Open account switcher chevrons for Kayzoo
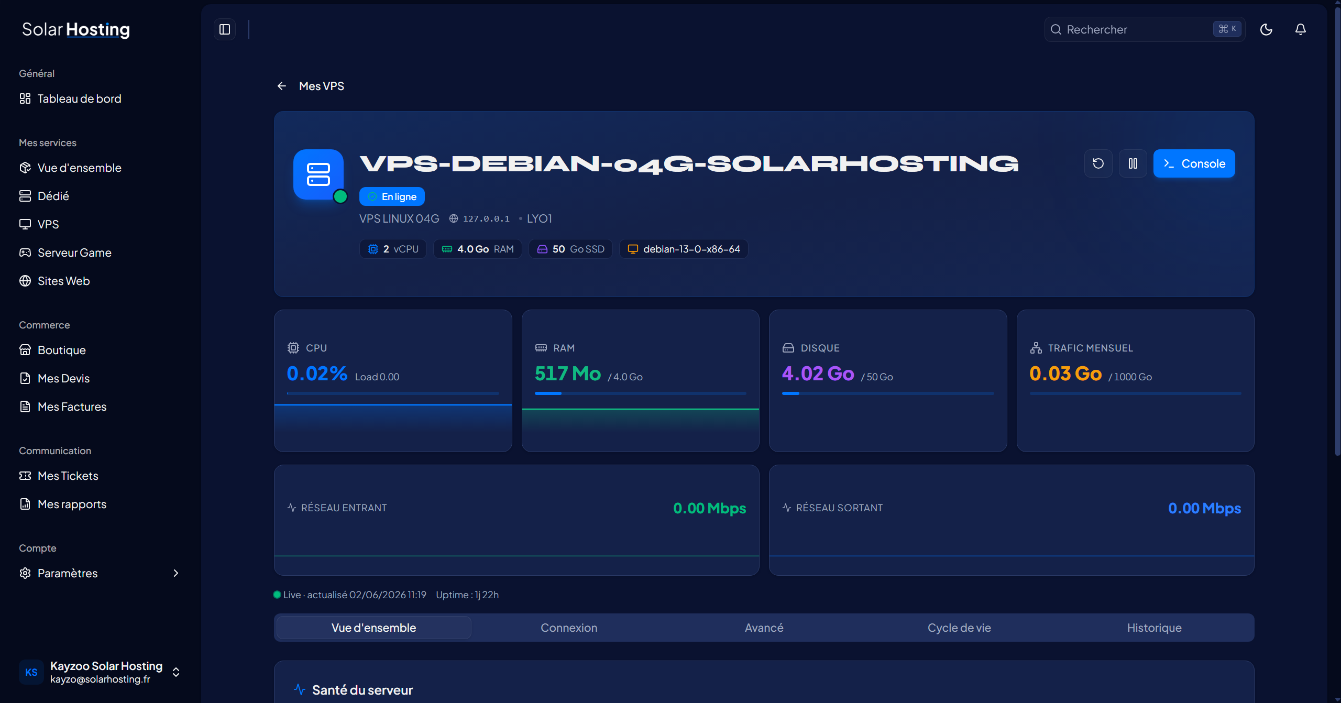The image size is (1341, 703). click(176, 672)
